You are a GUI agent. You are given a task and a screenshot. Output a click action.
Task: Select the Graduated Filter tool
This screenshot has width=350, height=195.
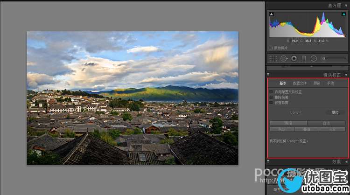click(304, 58)
